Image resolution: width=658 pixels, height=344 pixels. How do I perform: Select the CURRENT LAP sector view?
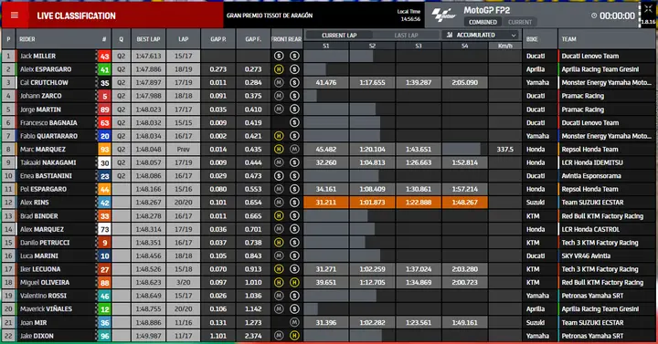(339, 36)
